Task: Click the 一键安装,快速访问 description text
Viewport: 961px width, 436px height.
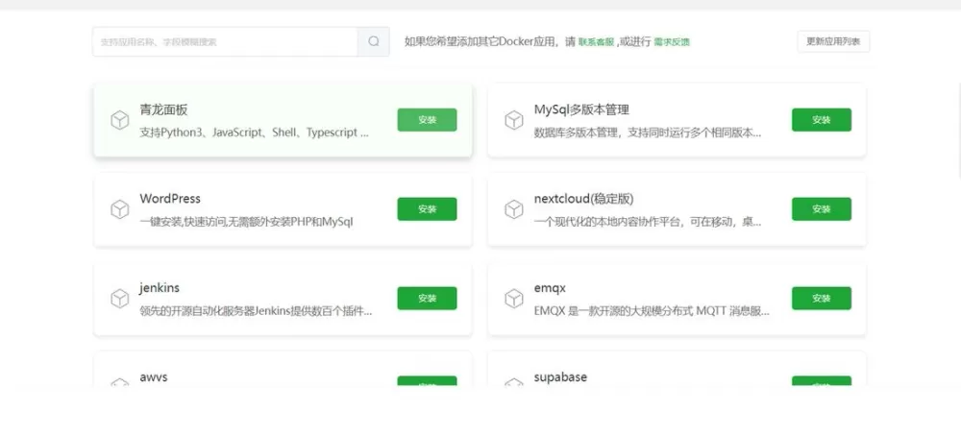Action: [246, 222]
